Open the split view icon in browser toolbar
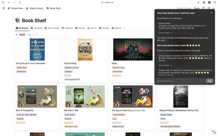This screenshot has width=218, height=136. coord(215,2)
